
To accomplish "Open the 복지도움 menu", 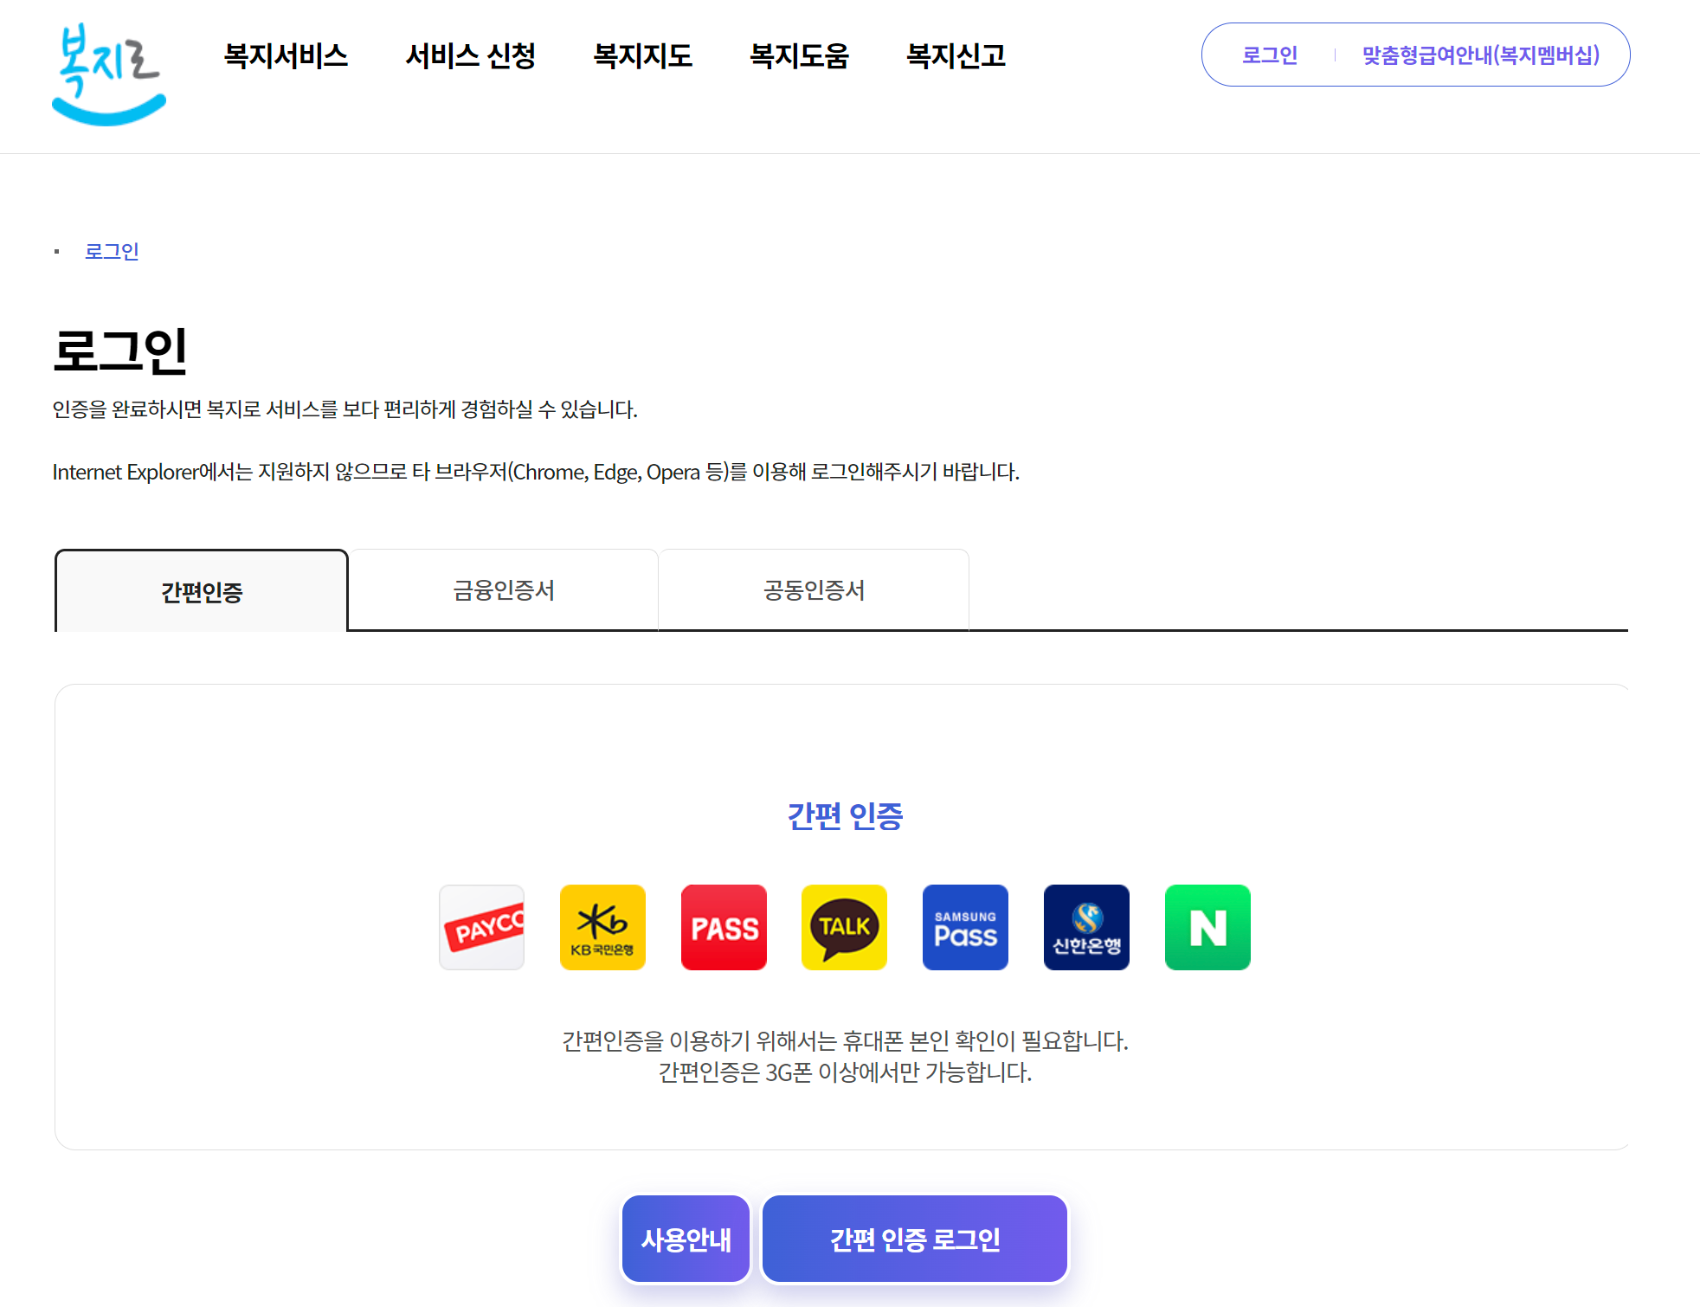I will point(799,56).
